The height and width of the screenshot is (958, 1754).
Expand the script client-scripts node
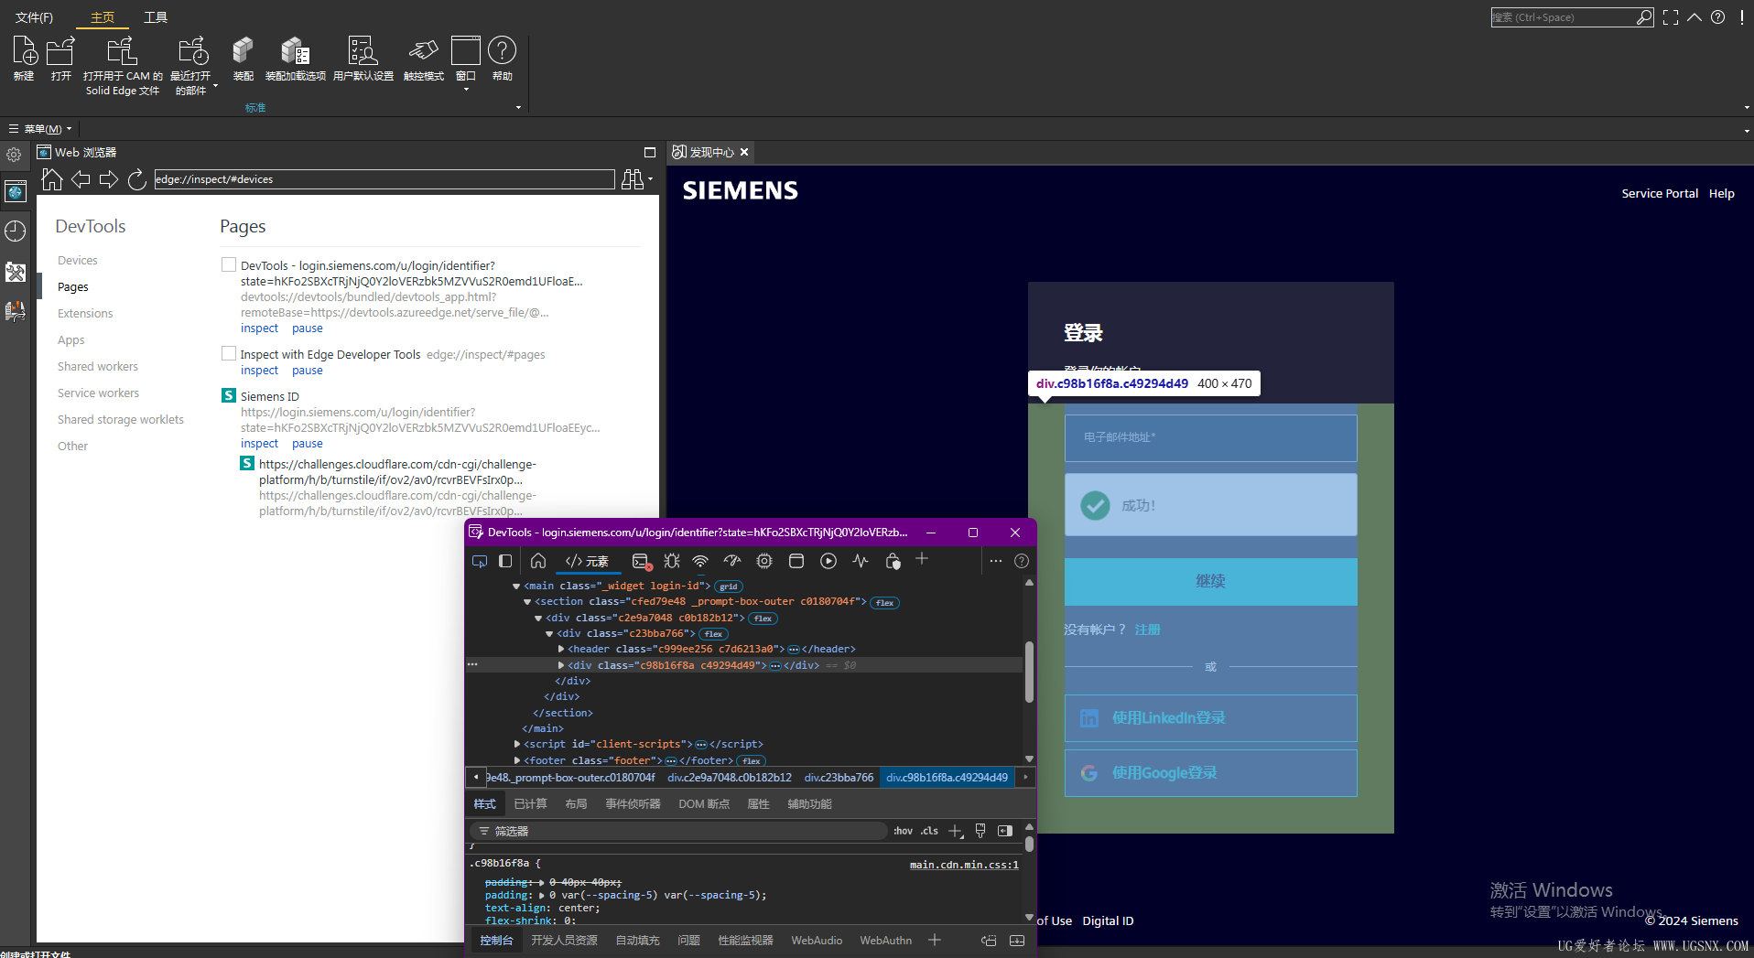[517, 745]
